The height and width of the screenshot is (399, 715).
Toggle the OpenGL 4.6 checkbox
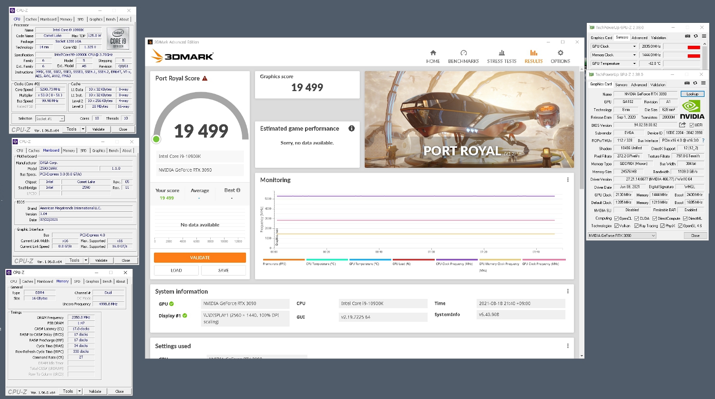(x=680, y=225)
